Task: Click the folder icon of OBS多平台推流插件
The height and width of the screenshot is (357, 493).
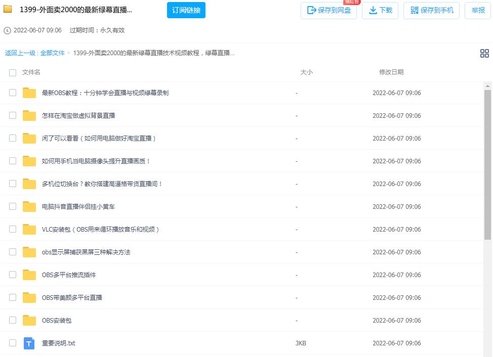Action: (x=29, y=275)
